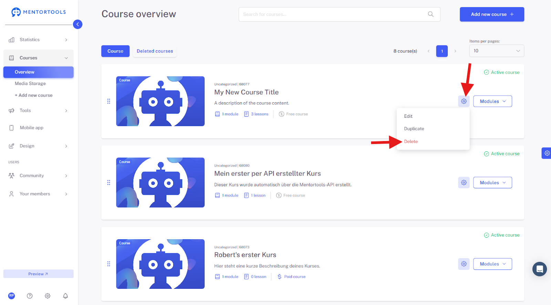Select Overview in the sidebar
The image size is (551, 305).
39,72
